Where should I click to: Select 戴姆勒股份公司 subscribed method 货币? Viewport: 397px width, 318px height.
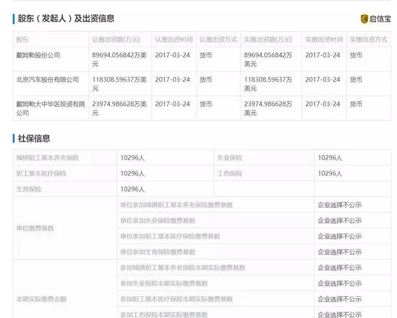tap(205, 55)
